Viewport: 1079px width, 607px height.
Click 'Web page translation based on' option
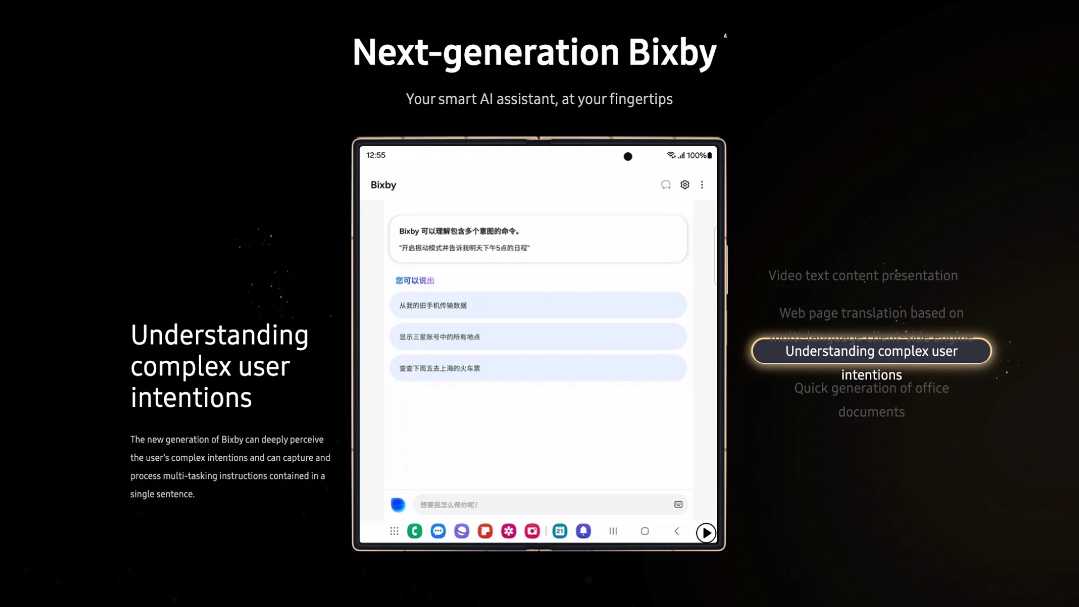pyautogui.click(x=872, y=312)
